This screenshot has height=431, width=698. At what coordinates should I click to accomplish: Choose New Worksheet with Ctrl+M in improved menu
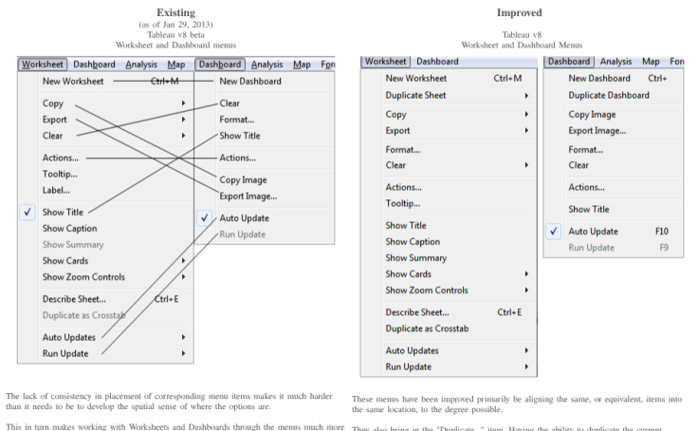click(416, 78)
